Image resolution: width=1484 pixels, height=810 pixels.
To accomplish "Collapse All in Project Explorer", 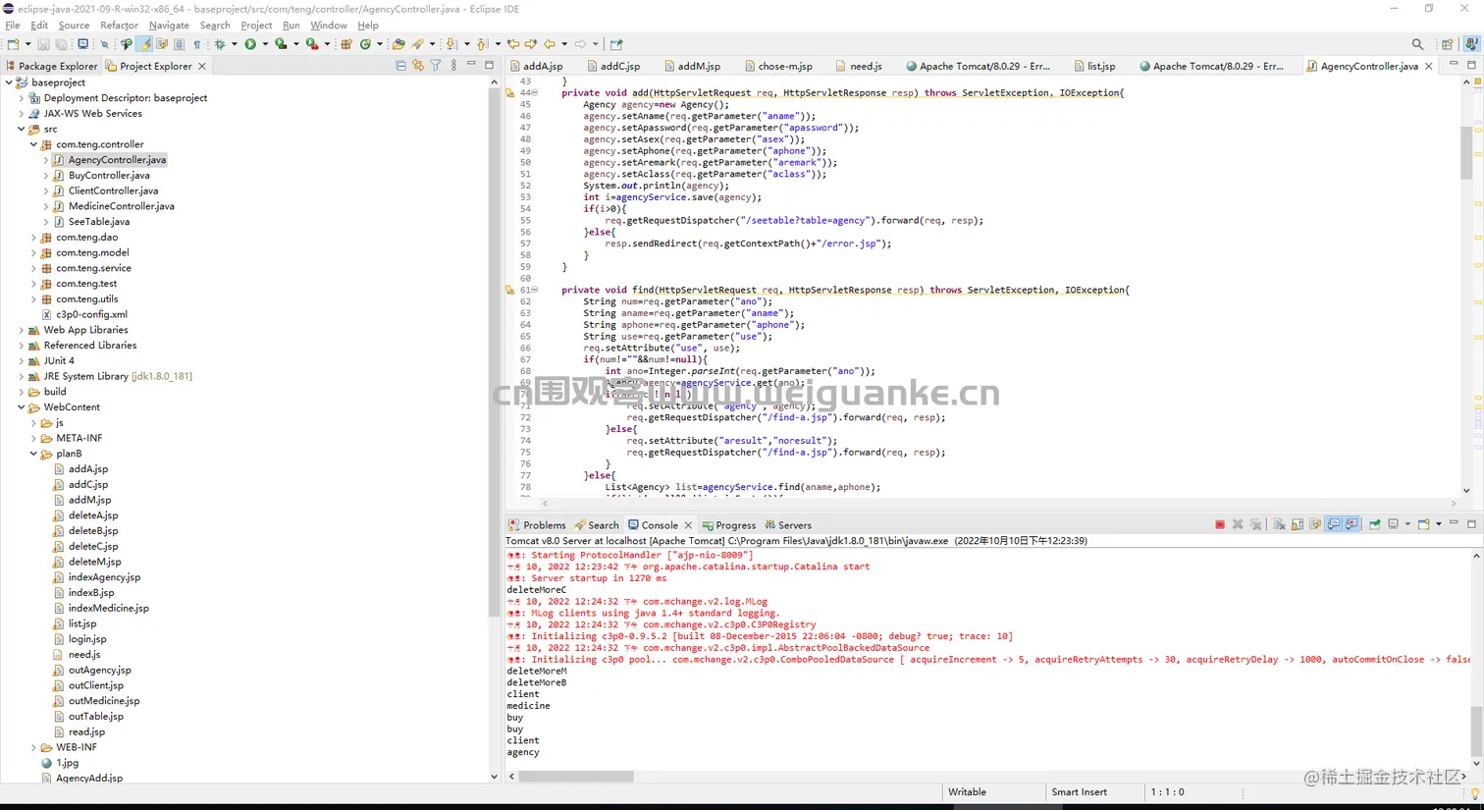I will (400, 66).
